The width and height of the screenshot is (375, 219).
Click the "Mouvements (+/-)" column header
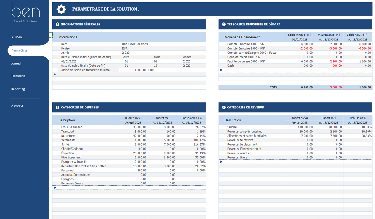[x=329, y=35]
